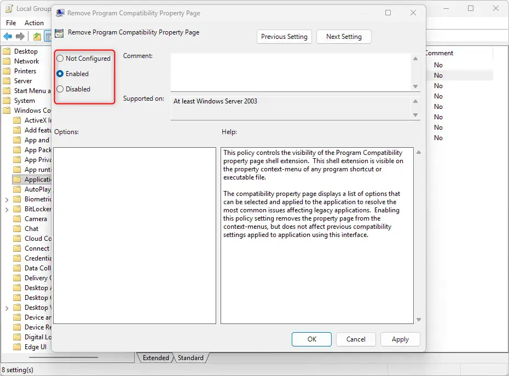Select the Data Collection folder
Image resolution: width=509 pixels, height=376 pixels.
coord(32,268)
